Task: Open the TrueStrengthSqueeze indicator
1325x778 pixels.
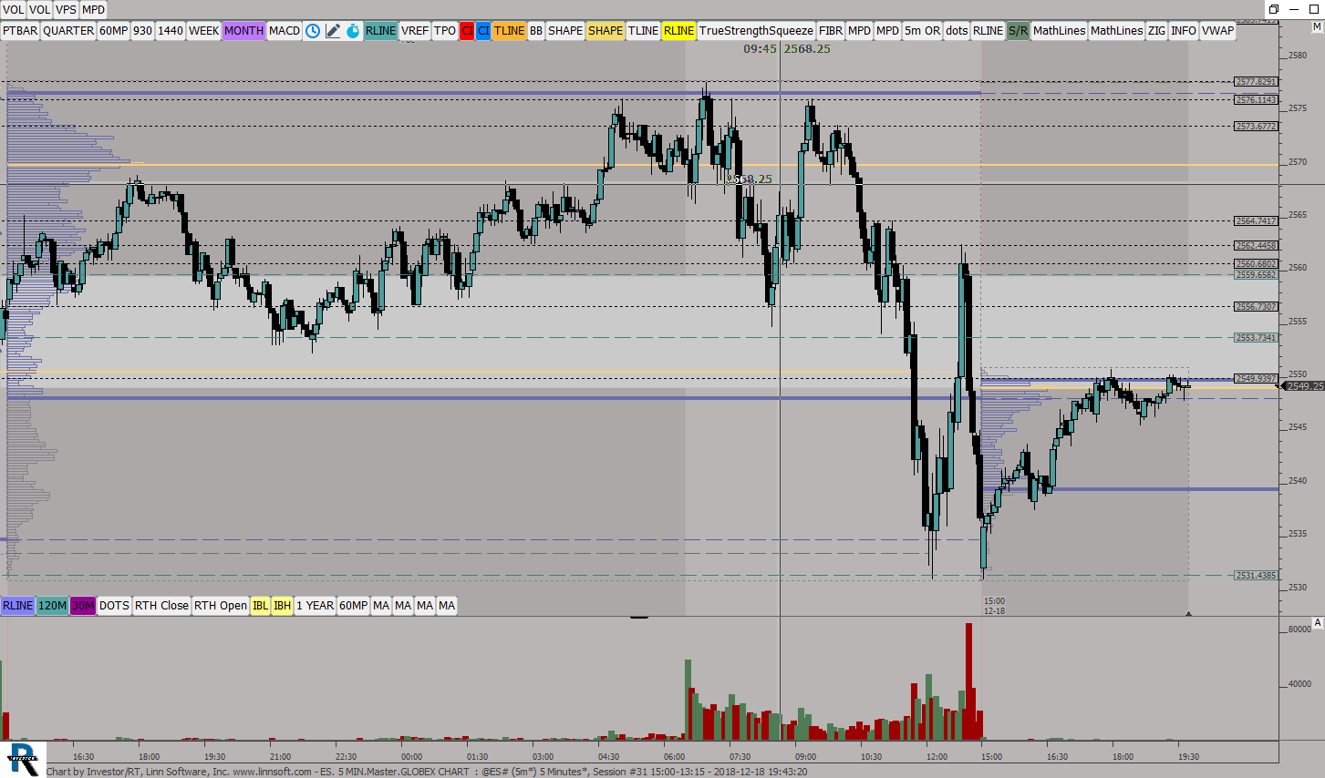Action: [756, 31]
